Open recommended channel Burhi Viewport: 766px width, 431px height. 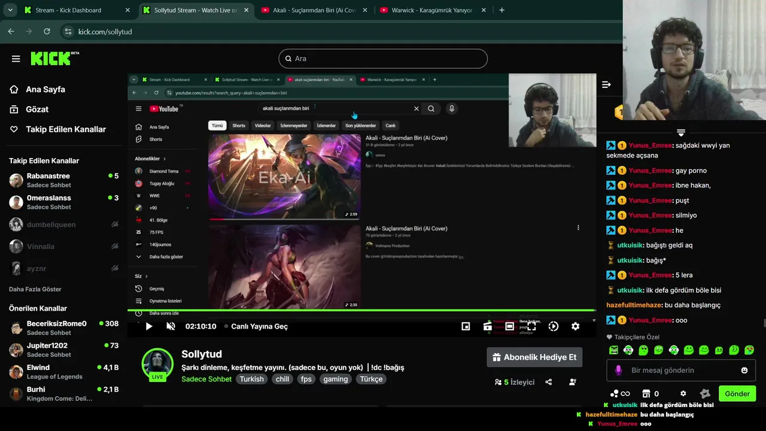pyautogui.click(x=63, y=393)
